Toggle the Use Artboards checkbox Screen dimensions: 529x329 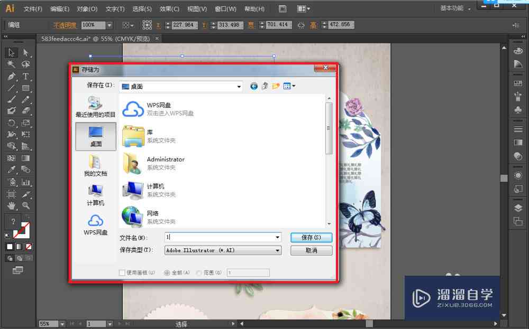122,272
